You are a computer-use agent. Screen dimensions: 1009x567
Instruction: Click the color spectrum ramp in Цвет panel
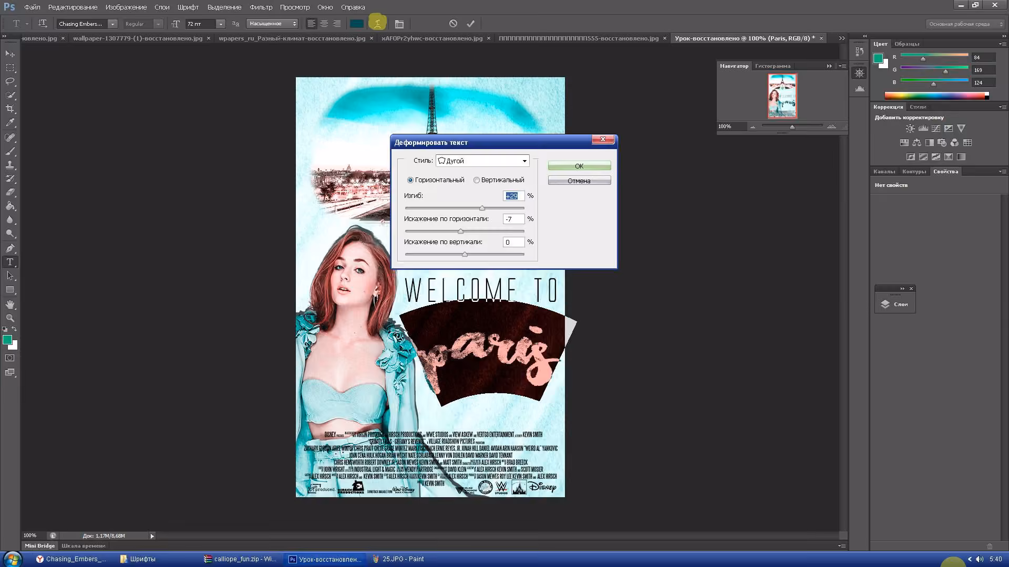pos(936,96)
